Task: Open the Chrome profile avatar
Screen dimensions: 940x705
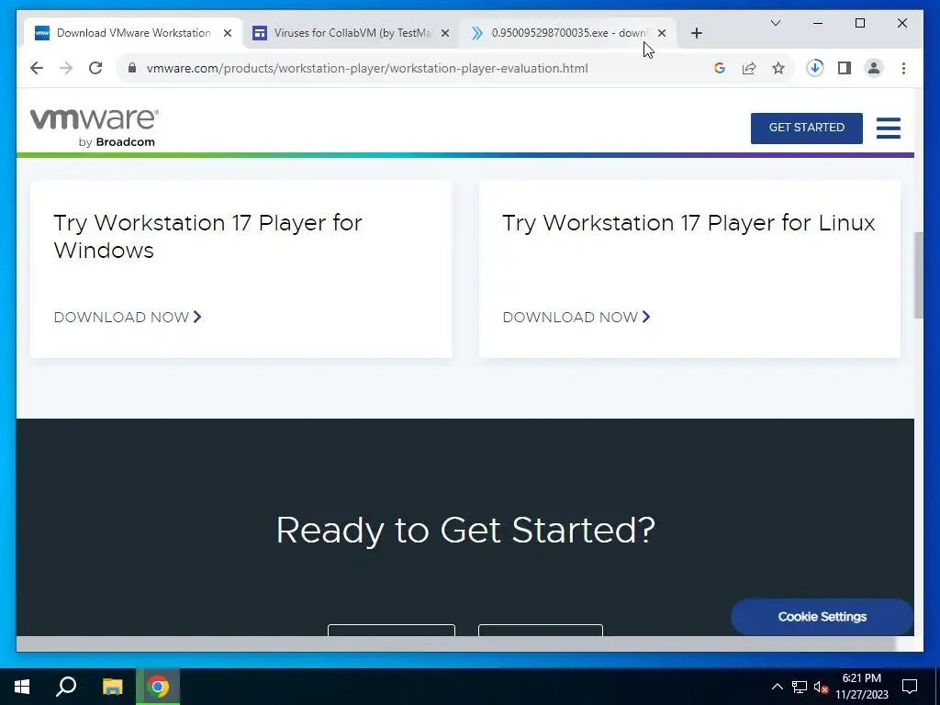Action: (874, 68)
